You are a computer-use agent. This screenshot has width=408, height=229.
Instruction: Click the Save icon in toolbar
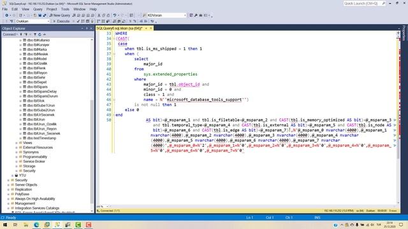click(x=40, y=15)
